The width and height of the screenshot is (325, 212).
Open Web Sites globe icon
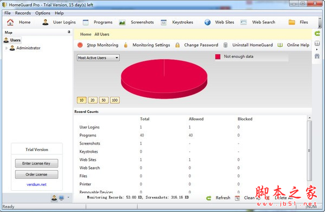207,22
